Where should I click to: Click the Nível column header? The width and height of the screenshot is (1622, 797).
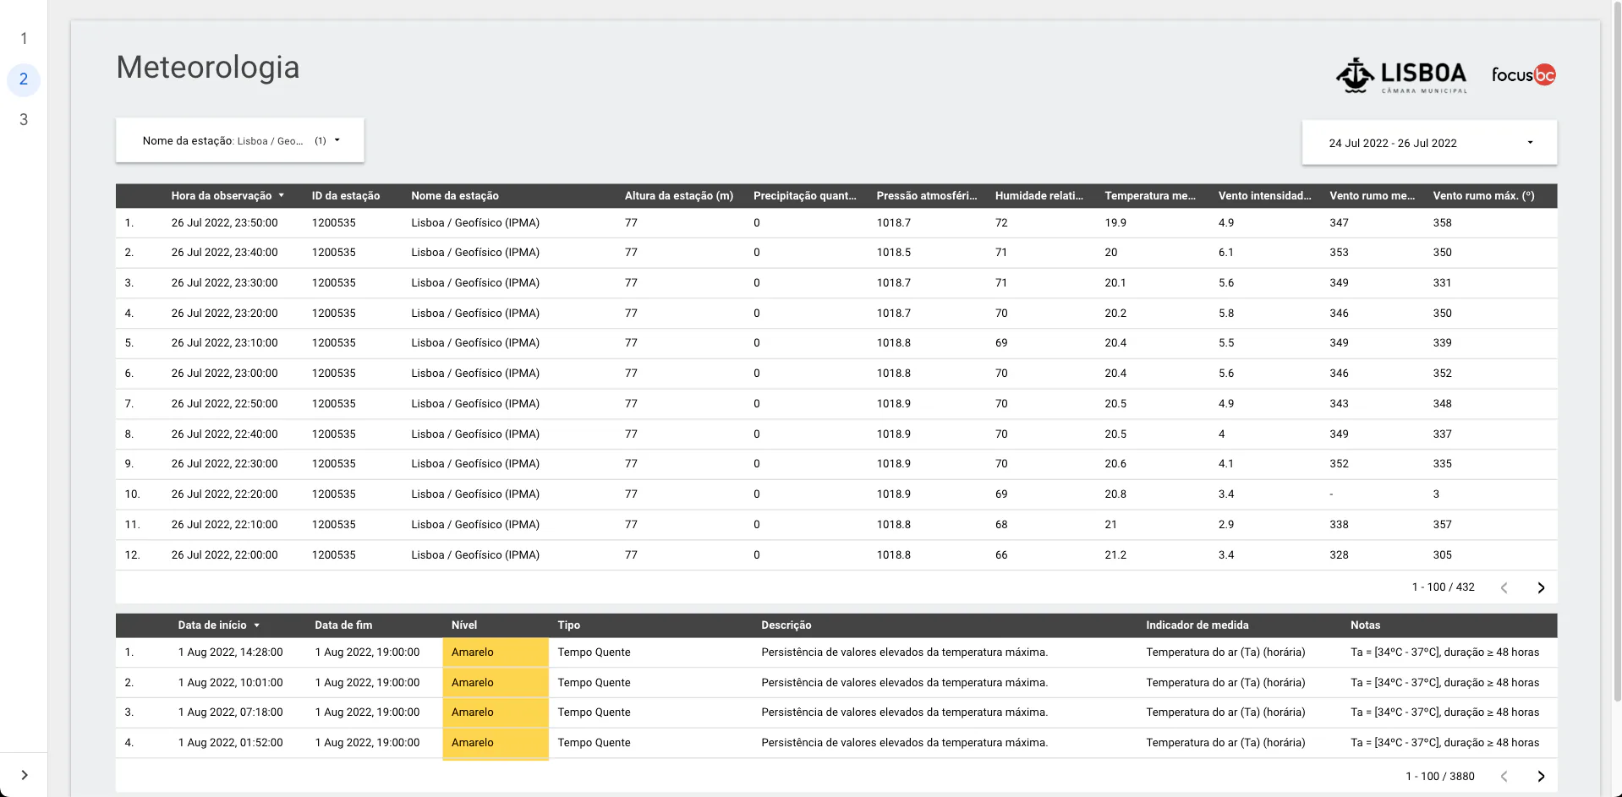click(x=464, y=625)
